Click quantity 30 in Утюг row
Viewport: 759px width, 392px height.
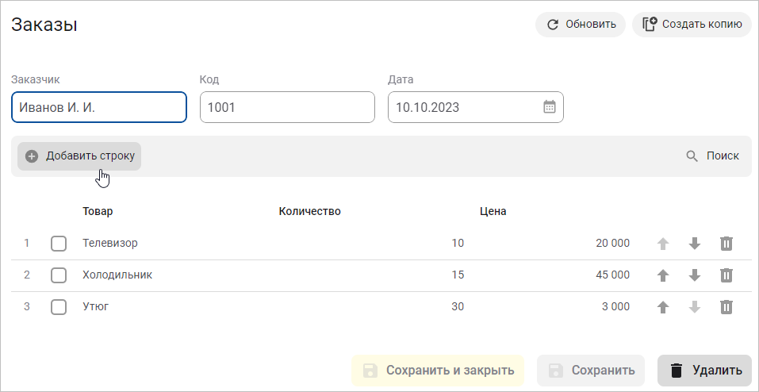458,307
